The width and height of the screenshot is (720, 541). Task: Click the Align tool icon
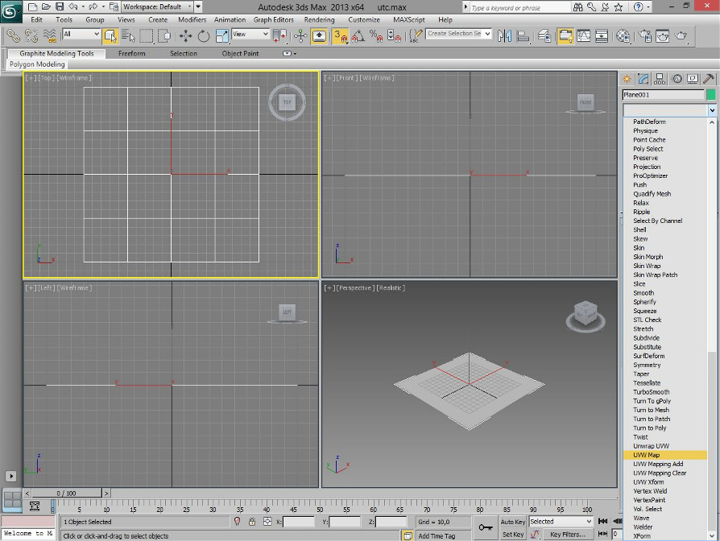click(523, 35)
